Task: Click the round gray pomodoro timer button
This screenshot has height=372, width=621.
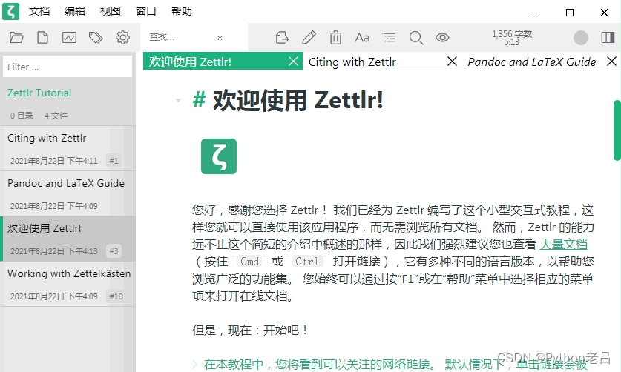Action: point(581,38)
